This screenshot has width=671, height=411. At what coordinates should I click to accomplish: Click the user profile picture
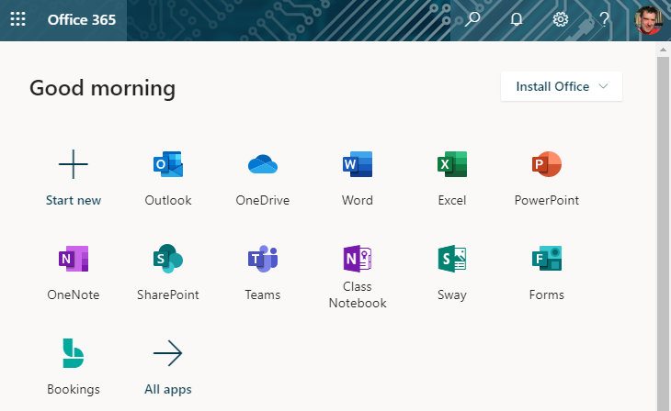(648, 20)
